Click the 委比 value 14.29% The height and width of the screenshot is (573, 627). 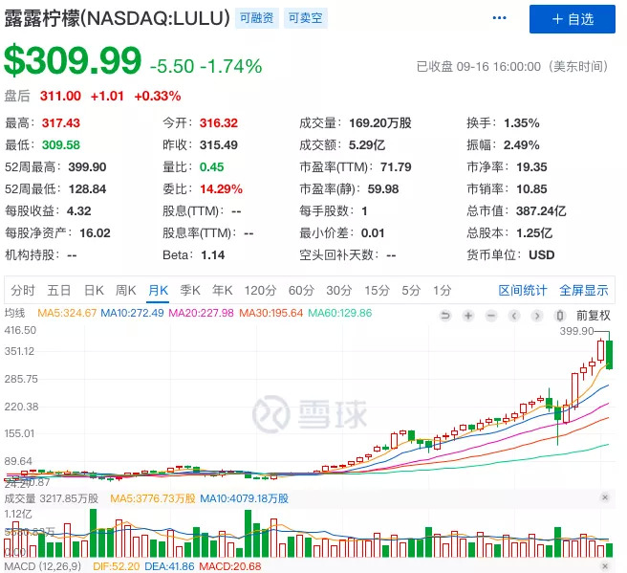221,188
